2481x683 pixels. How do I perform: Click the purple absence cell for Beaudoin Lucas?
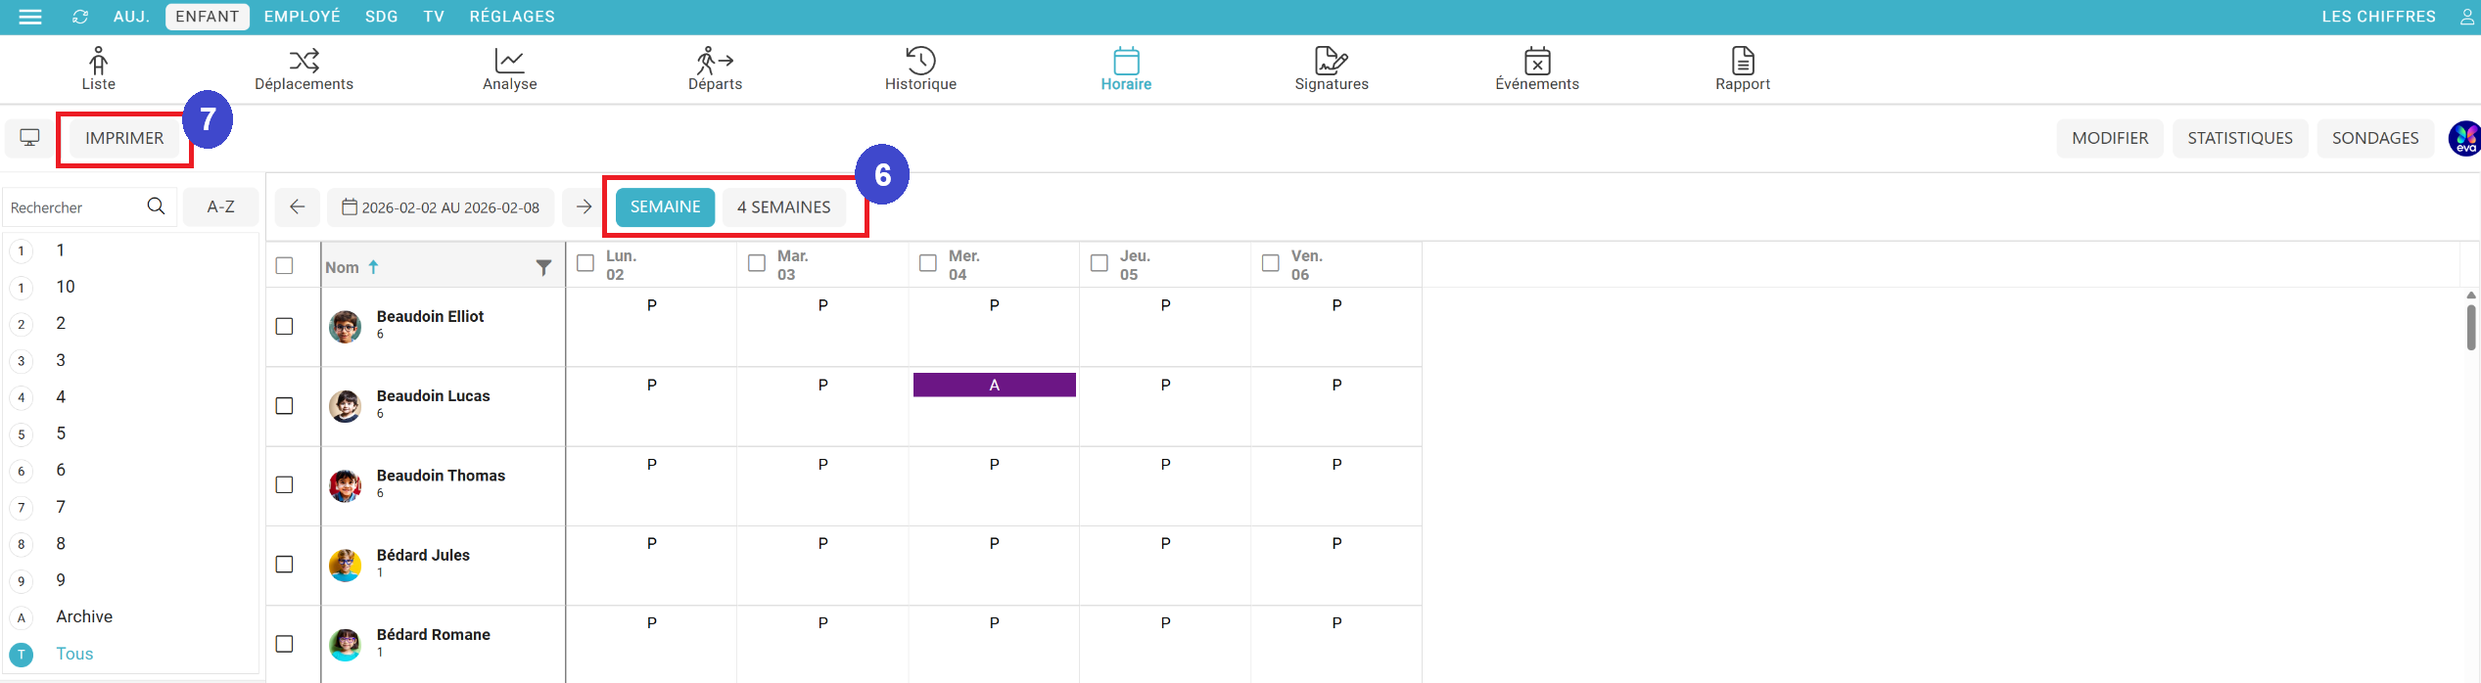[994, 386]
